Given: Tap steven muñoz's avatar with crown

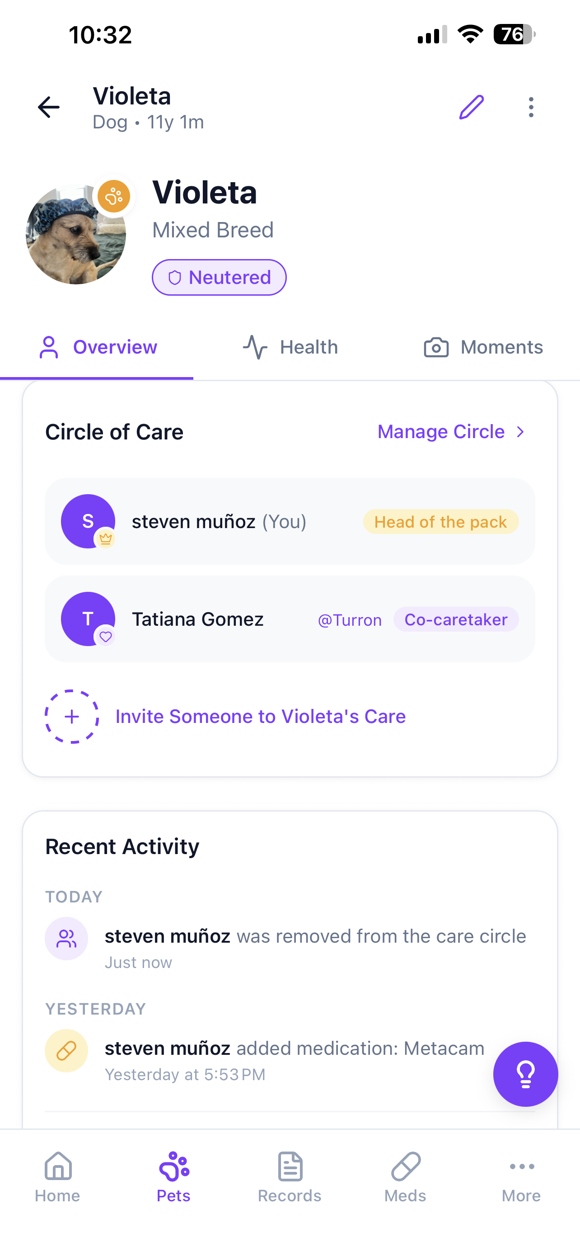Looking at the screenshot, I should [88, 521].
